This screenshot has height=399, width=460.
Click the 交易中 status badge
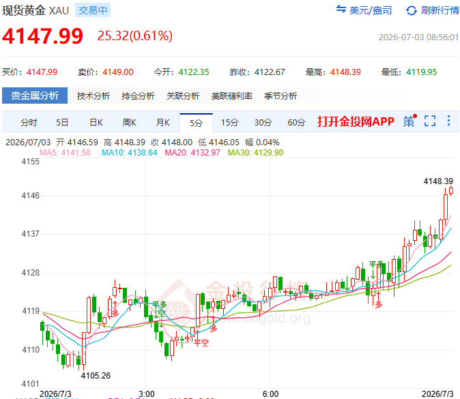coord(93,10)
